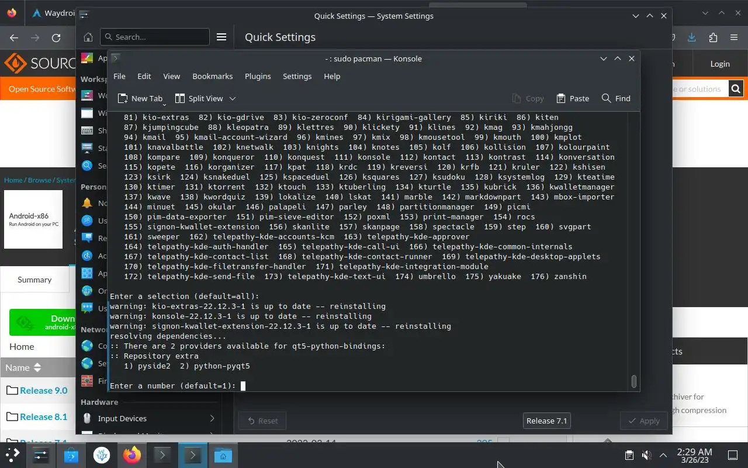This screenshot has width=748, height=468.
Task: Click the Apply button in System Settings
Action: coord(643,421)
